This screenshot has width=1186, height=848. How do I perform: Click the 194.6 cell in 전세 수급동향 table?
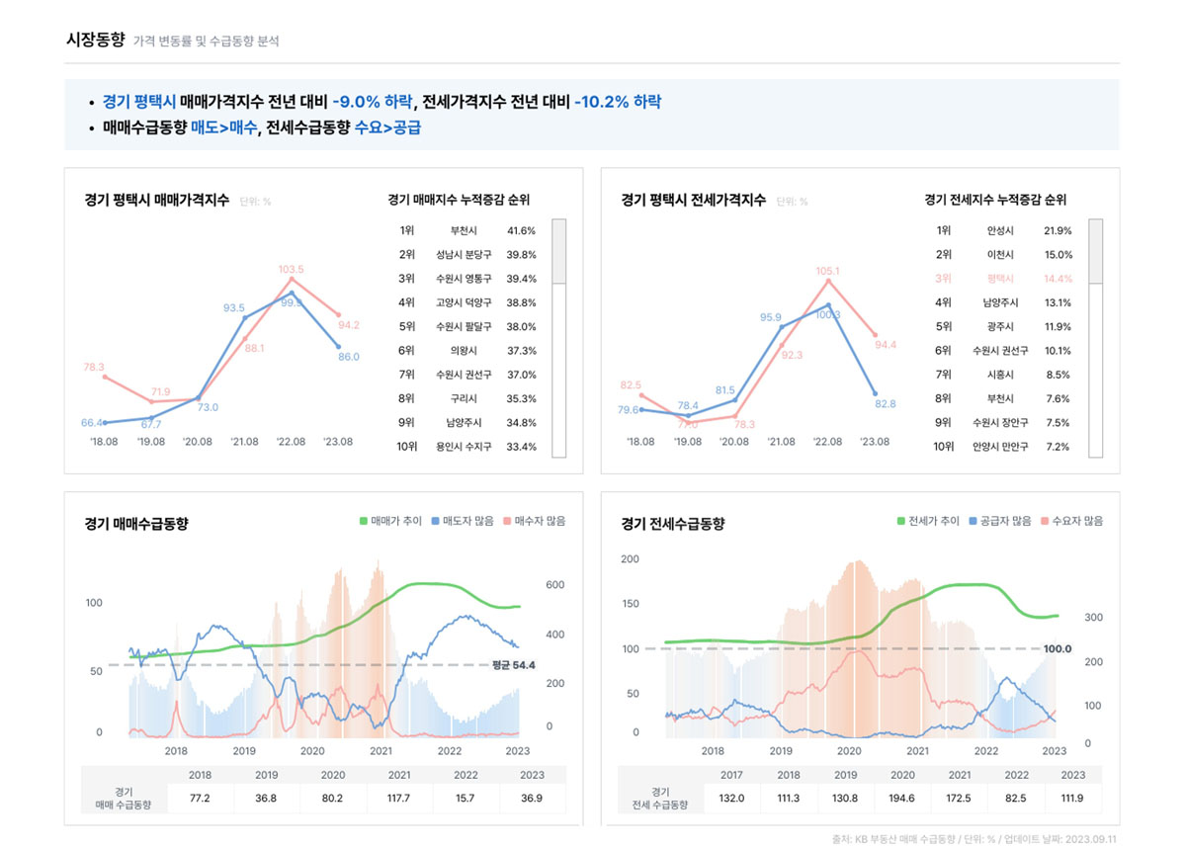click(902, 798)
